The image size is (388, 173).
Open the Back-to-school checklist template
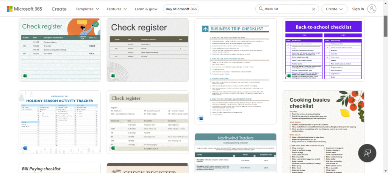[323, 49]
